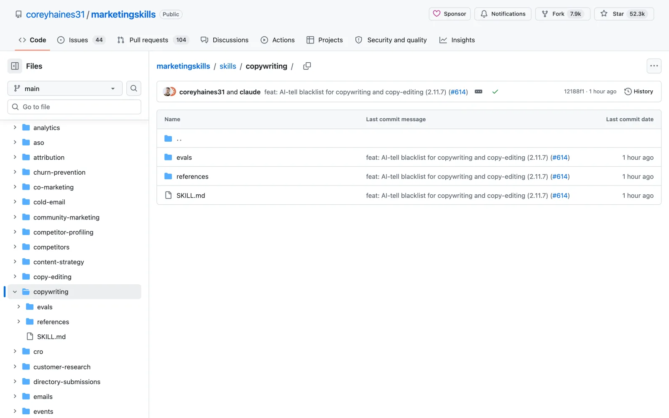Open the references folder in file list
669x418 pixels.
click(192, 176)
